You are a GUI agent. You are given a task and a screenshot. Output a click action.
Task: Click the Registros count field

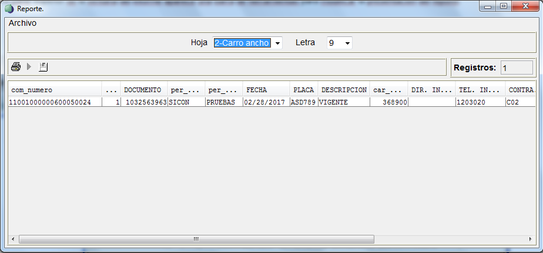(516, 68)
